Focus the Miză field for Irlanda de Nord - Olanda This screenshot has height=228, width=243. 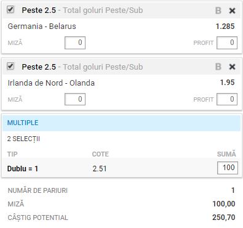click(x=75, y=99)
